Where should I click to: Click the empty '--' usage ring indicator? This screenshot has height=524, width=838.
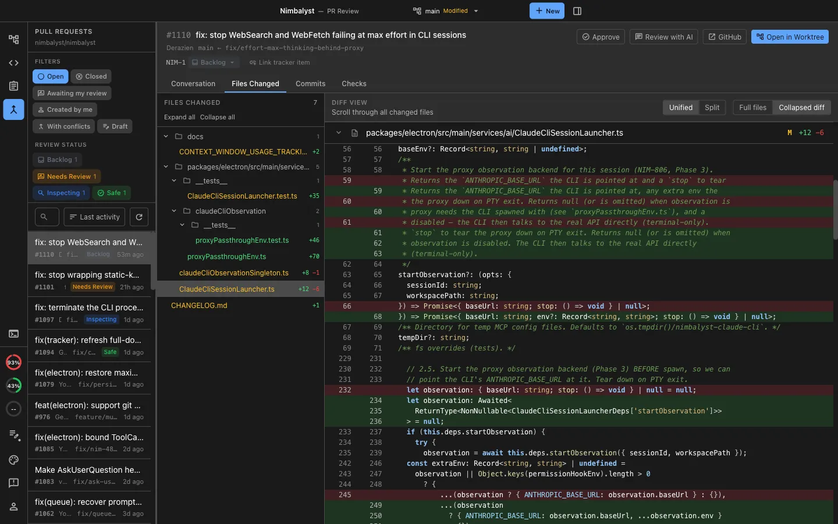coord(13,409)
